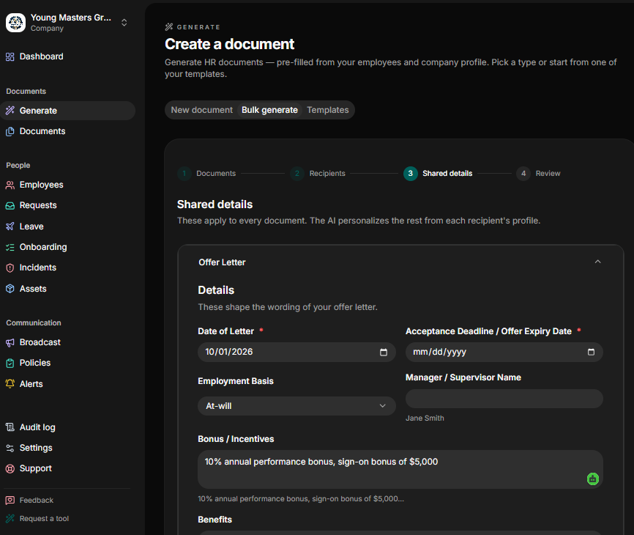Screen dimensions: 634x535
Task: Click the green AI assistant icon in Bonus field
Action: click(593, 479)
